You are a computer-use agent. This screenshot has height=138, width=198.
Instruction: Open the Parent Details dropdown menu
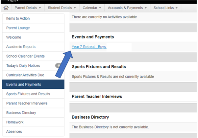click(x=28, y=8)
